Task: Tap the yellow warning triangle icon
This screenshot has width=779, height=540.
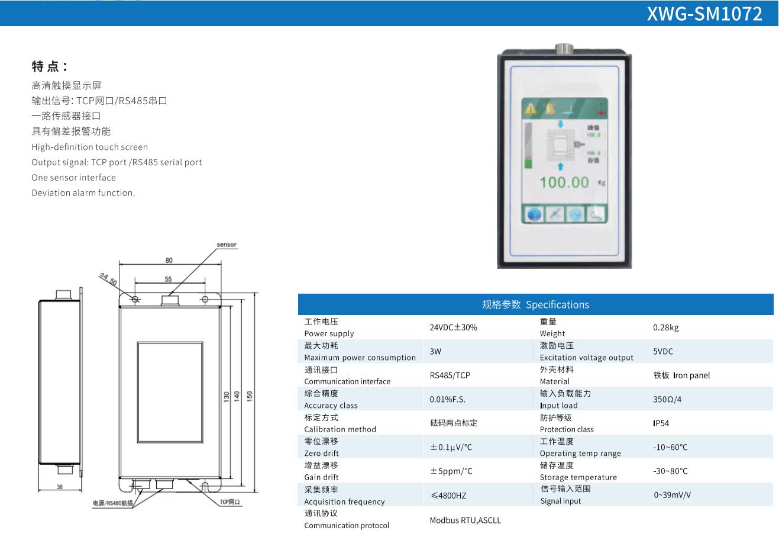Action: click(531, 108)
